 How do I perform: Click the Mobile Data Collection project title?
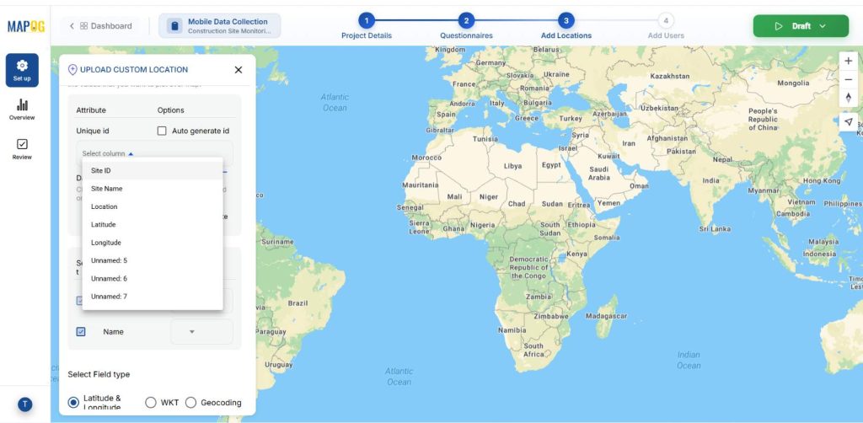pos(228,22)
